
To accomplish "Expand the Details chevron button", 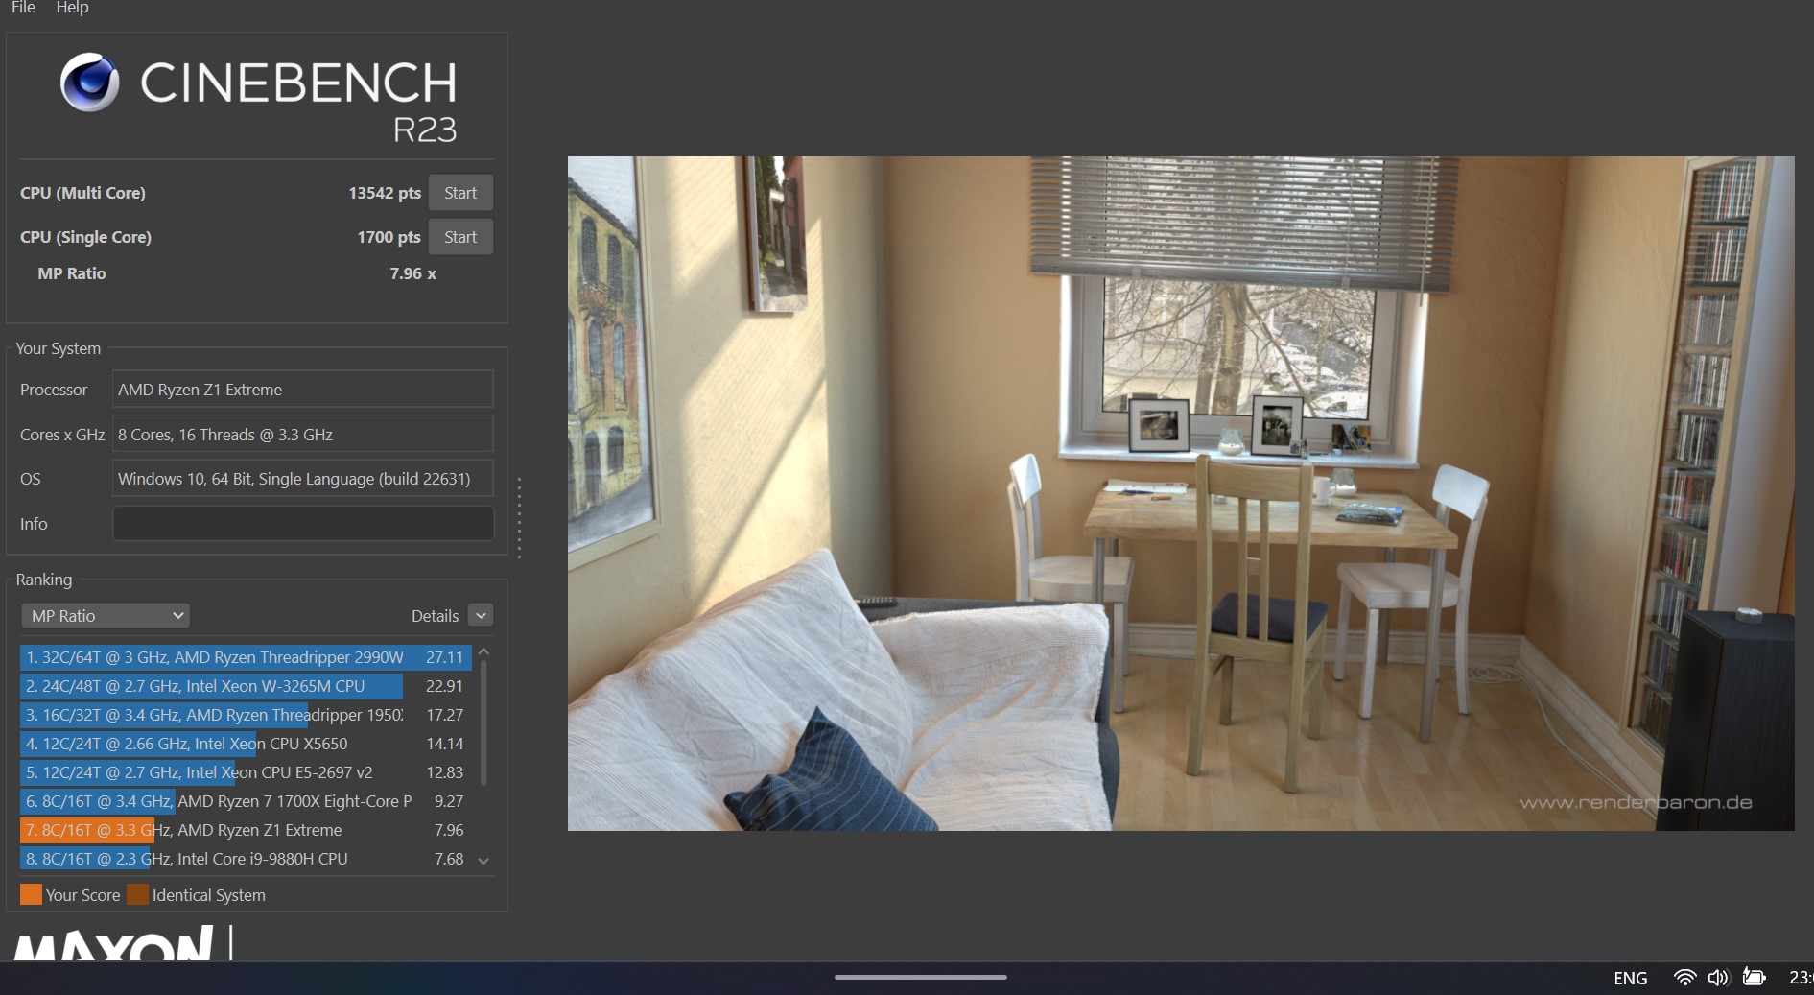I will coord(482,616).
